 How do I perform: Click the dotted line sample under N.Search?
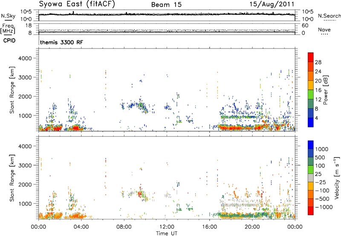[330, 20]
